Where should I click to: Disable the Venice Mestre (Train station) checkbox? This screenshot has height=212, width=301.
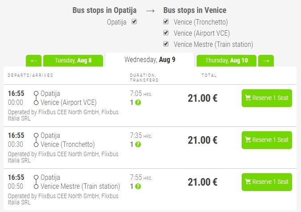[166, 44]
